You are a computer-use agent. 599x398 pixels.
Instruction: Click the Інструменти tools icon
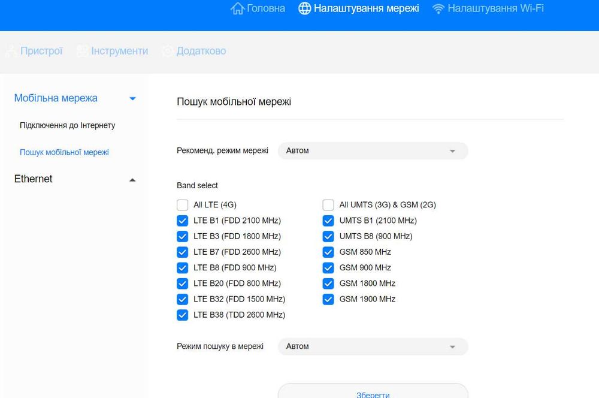point(82,51)
